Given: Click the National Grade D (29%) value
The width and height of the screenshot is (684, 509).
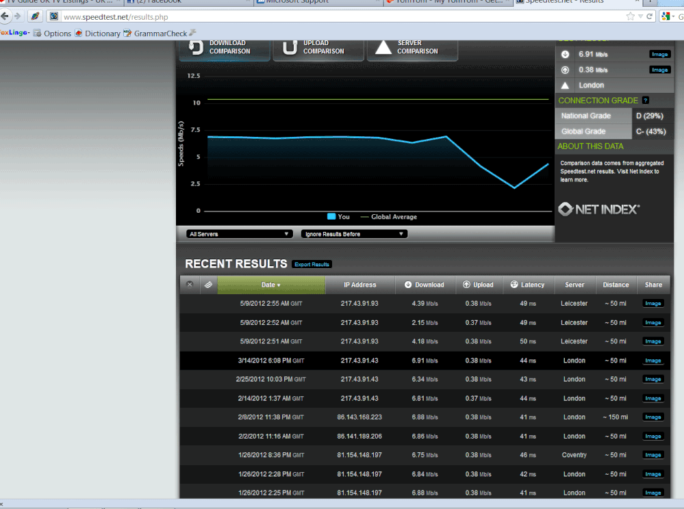Looking at the screenshot, I should click(x=650, y=116).
